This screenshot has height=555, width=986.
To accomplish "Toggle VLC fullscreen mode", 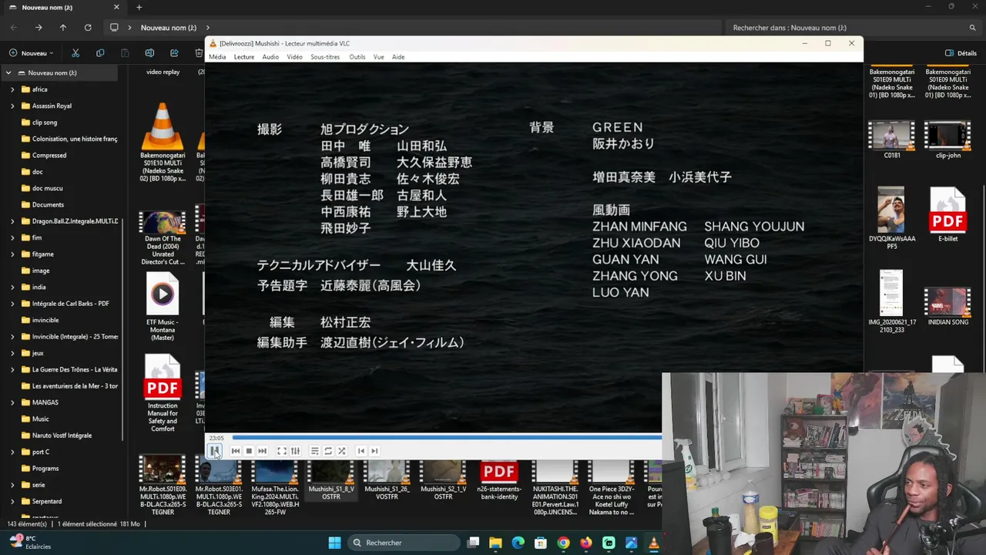I will [282, 451].
